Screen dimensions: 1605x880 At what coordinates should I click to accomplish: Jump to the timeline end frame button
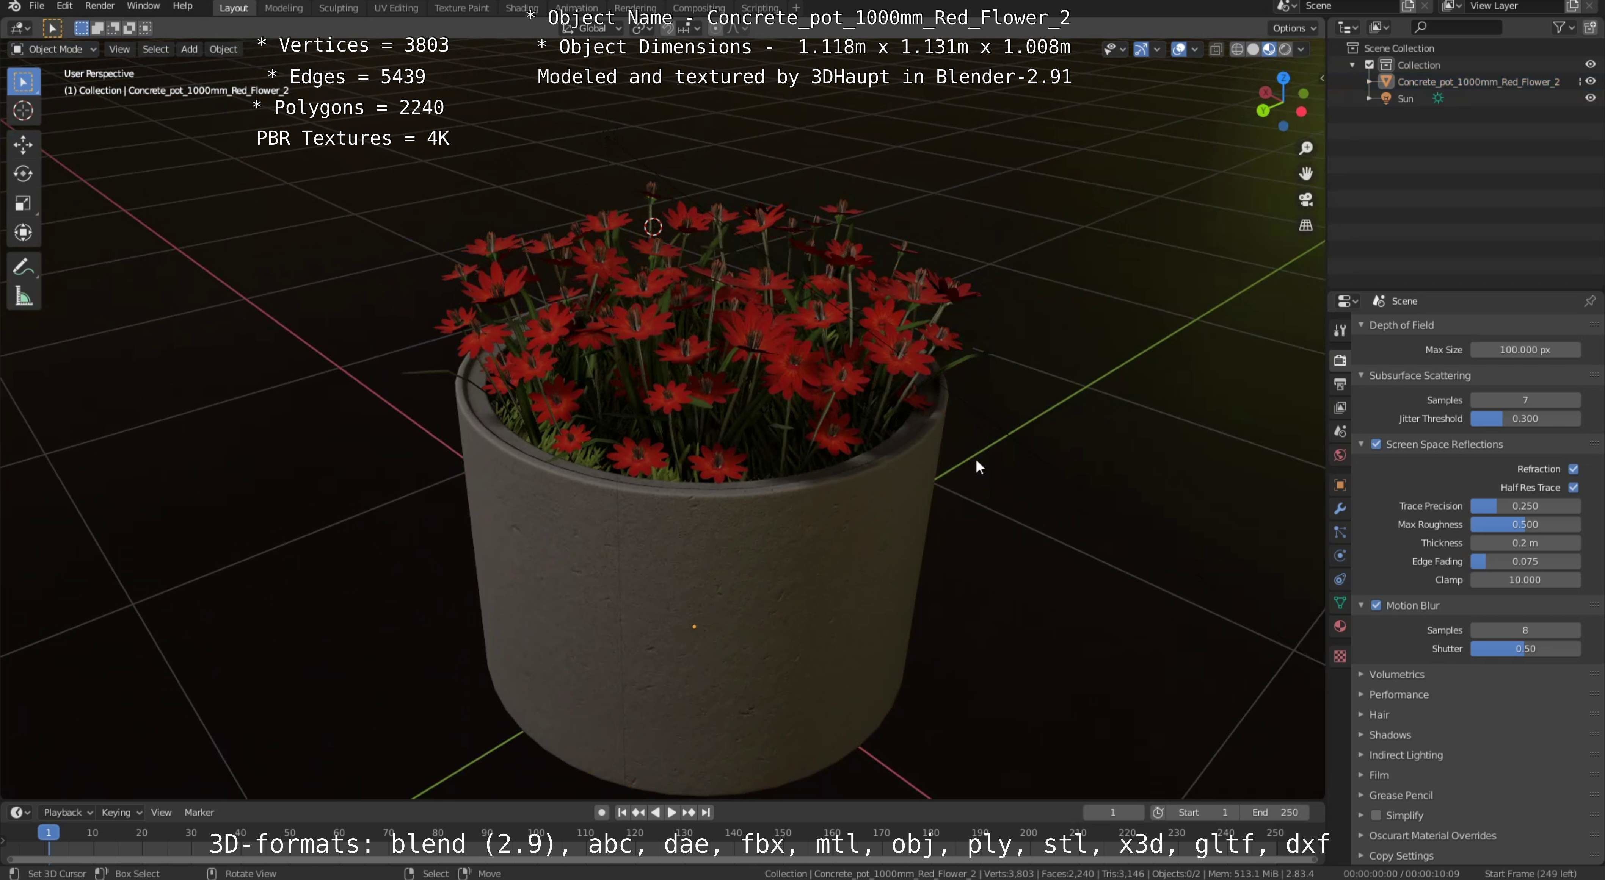pyautogui.click(x=706, y=812)
